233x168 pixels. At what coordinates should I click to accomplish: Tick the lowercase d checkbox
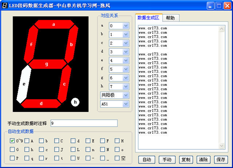[x=73, y=141]
